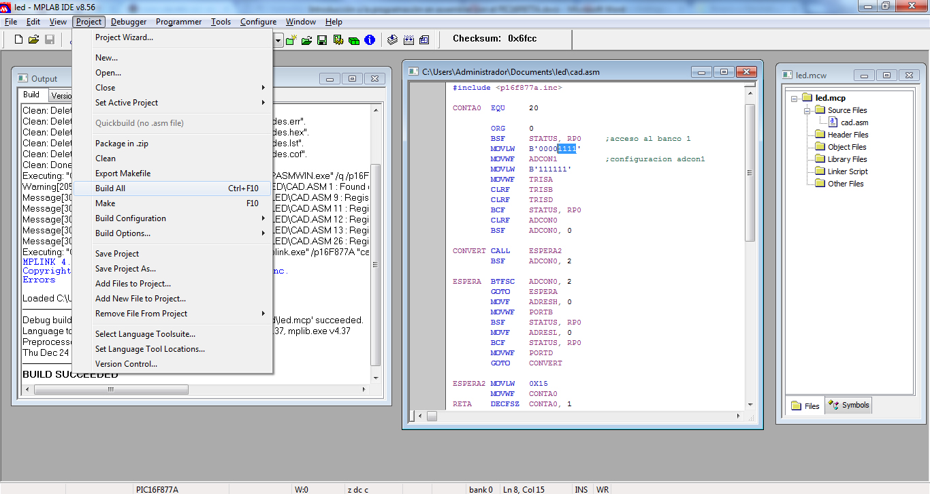Open the build configuration dropdown in the toolbar
This screenshot has height=494, width=930.
pyautogui.click(x=278, y=39)
